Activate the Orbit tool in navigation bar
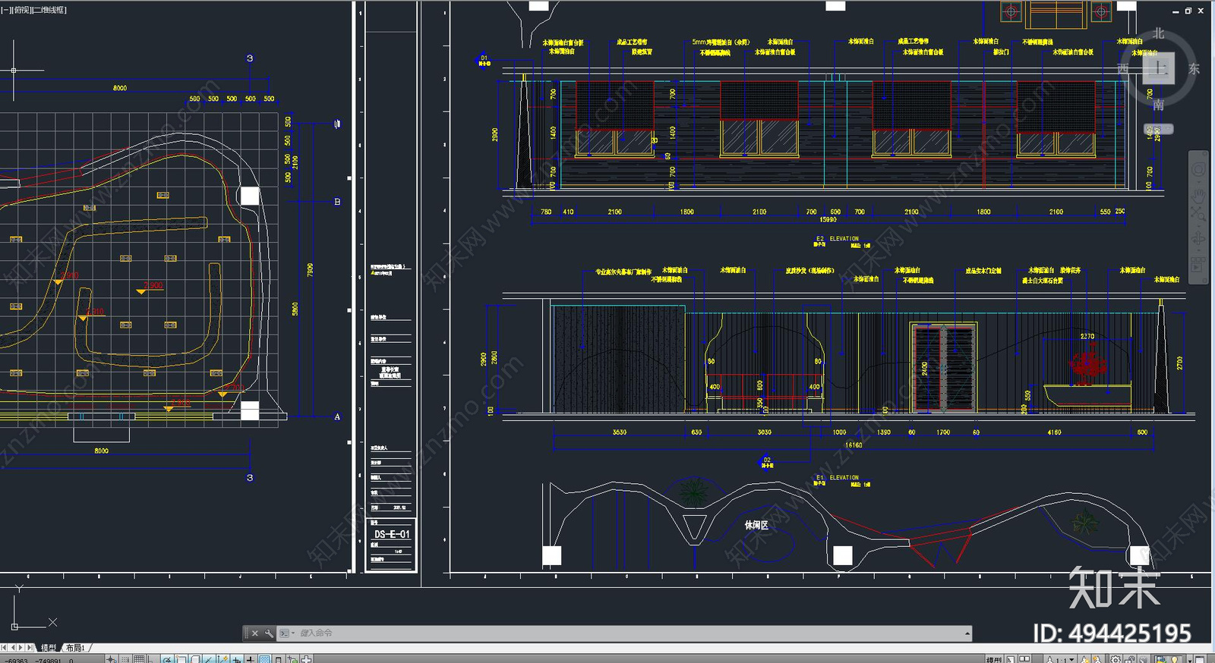 [1198, 240]
